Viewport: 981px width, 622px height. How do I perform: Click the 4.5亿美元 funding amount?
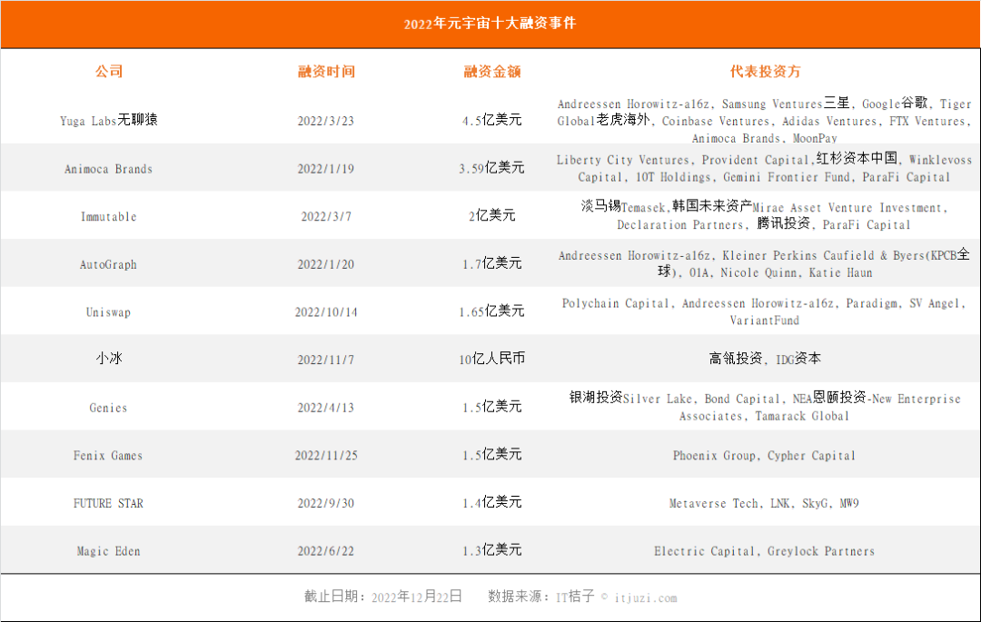pos(491,120)
